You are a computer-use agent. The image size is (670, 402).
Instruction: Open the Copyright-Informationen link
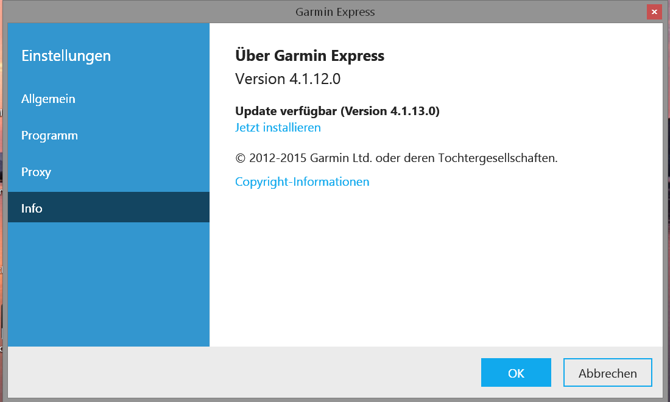(x=302, y=182)
